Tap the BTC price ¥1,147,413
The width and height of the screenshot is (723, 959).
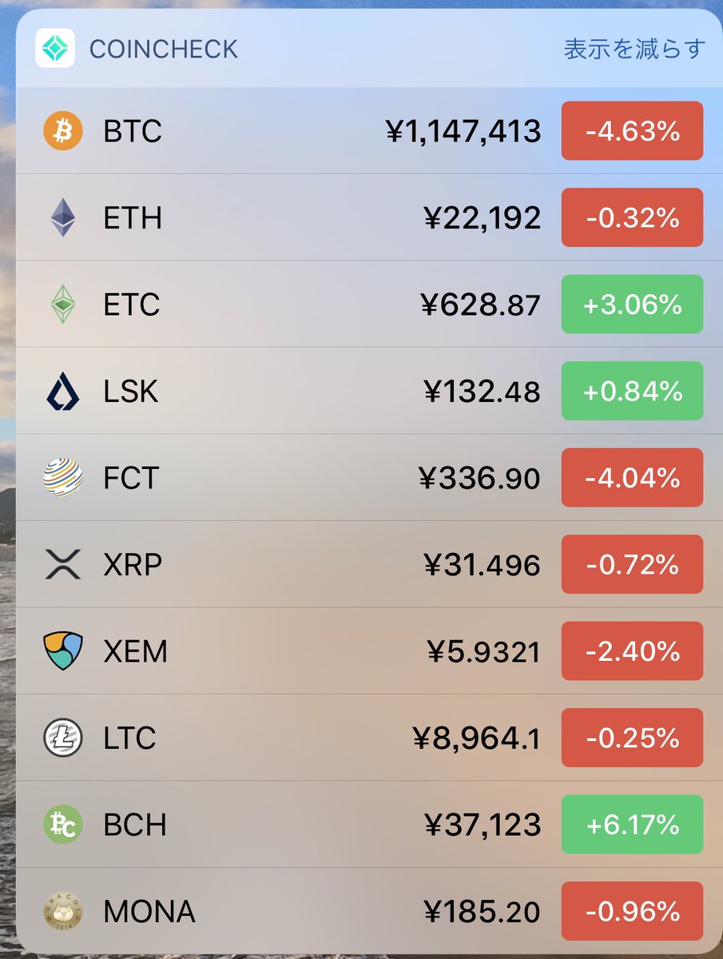point(463,131)
